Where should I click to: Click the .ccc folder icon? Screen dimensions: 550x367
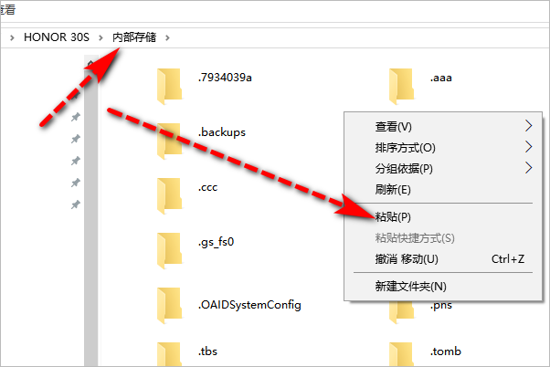coord(169,195)
